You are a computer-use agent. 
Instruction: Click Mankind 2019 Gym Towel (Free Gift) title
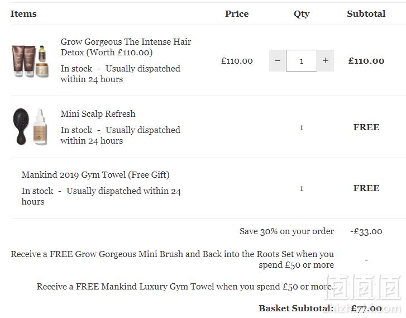click(x=95, y=175)
